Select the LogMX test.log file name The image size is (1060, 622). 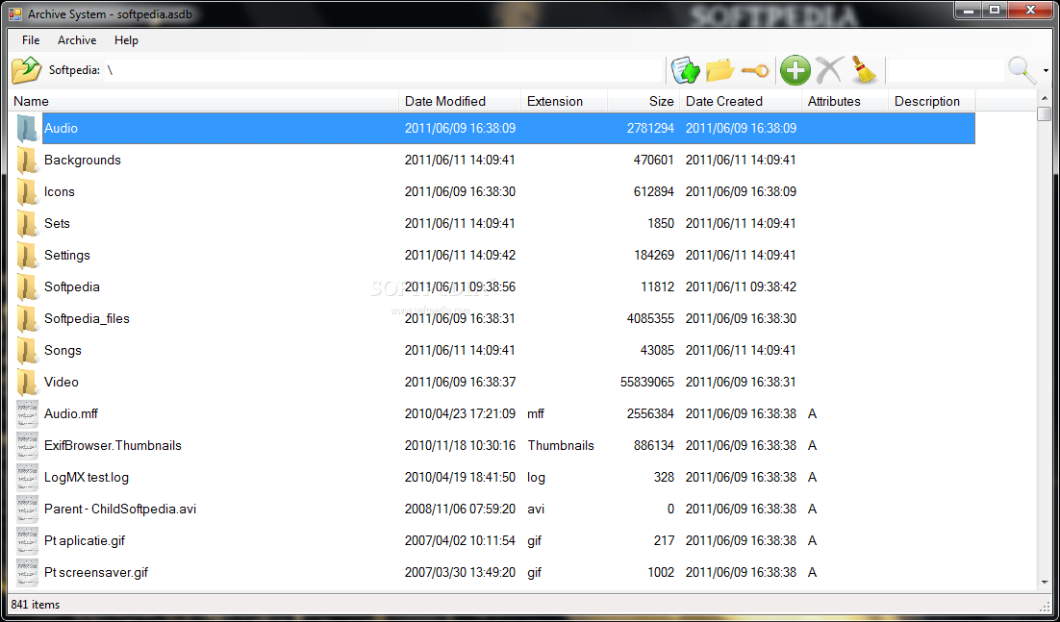(87, 478)
